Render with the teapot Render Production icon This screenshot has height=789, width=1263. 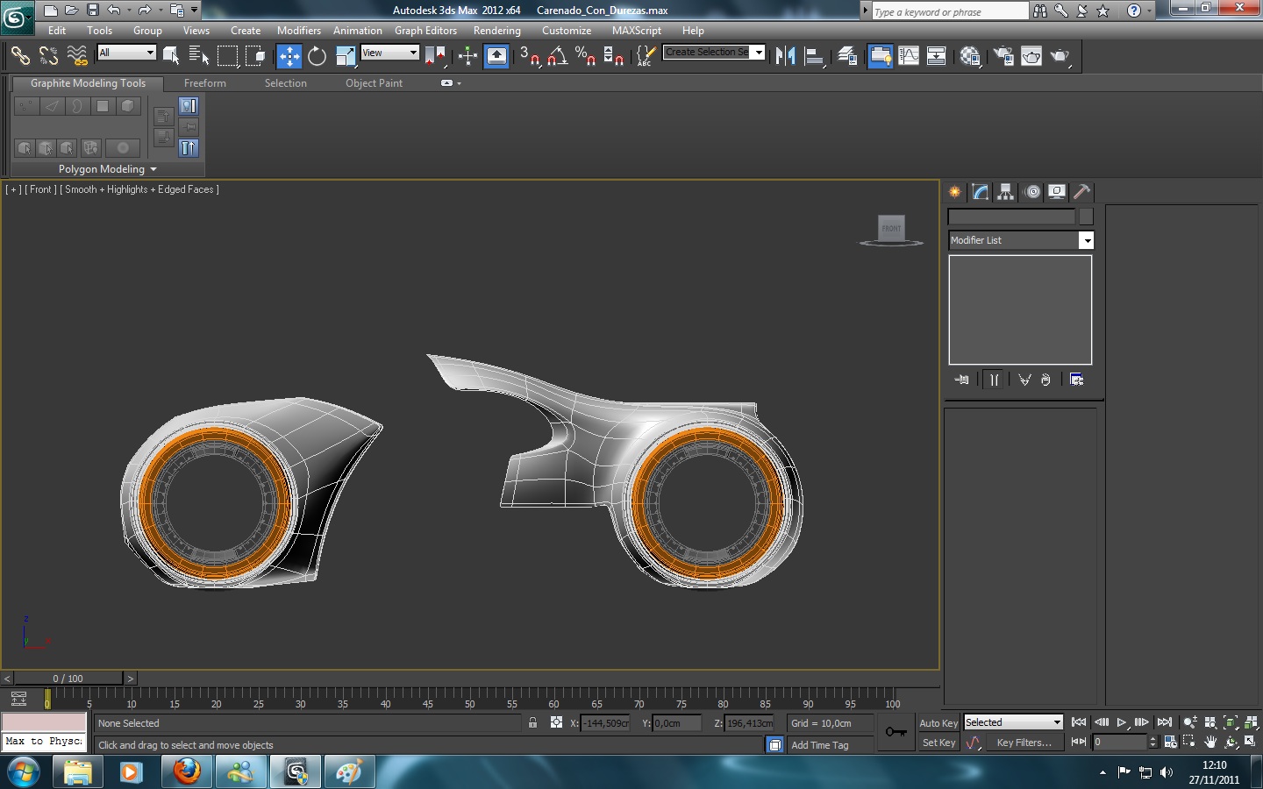1060,57
